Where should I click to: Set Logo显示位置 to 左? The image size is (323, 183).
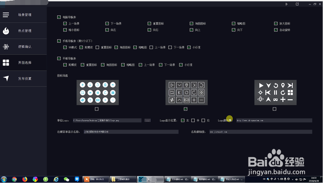[x=183, y=121]
